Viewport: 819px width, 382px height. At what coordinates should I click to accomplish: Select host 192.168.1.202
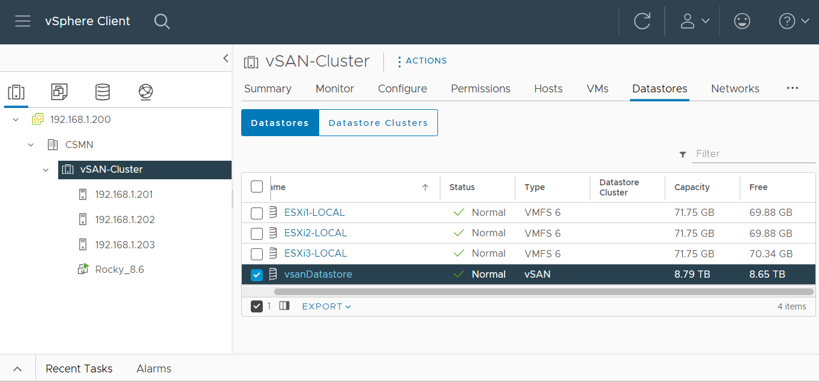point(125,219)
